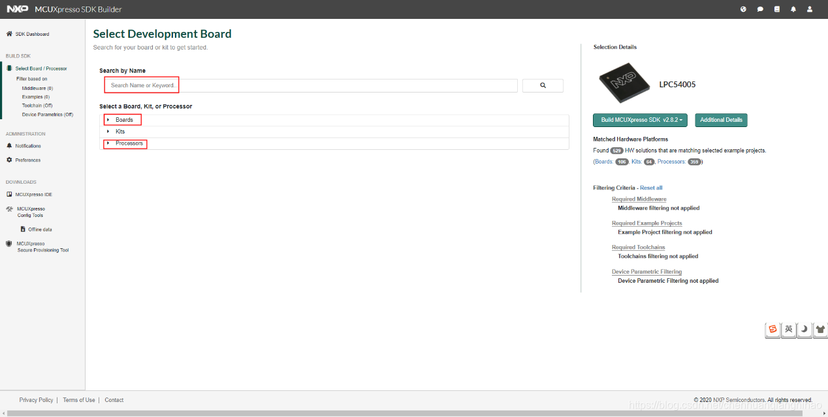The width and height of the screenshot is (828, 417).
Task: Click the 529 HW solutions badge
Action: pos(616,151)
